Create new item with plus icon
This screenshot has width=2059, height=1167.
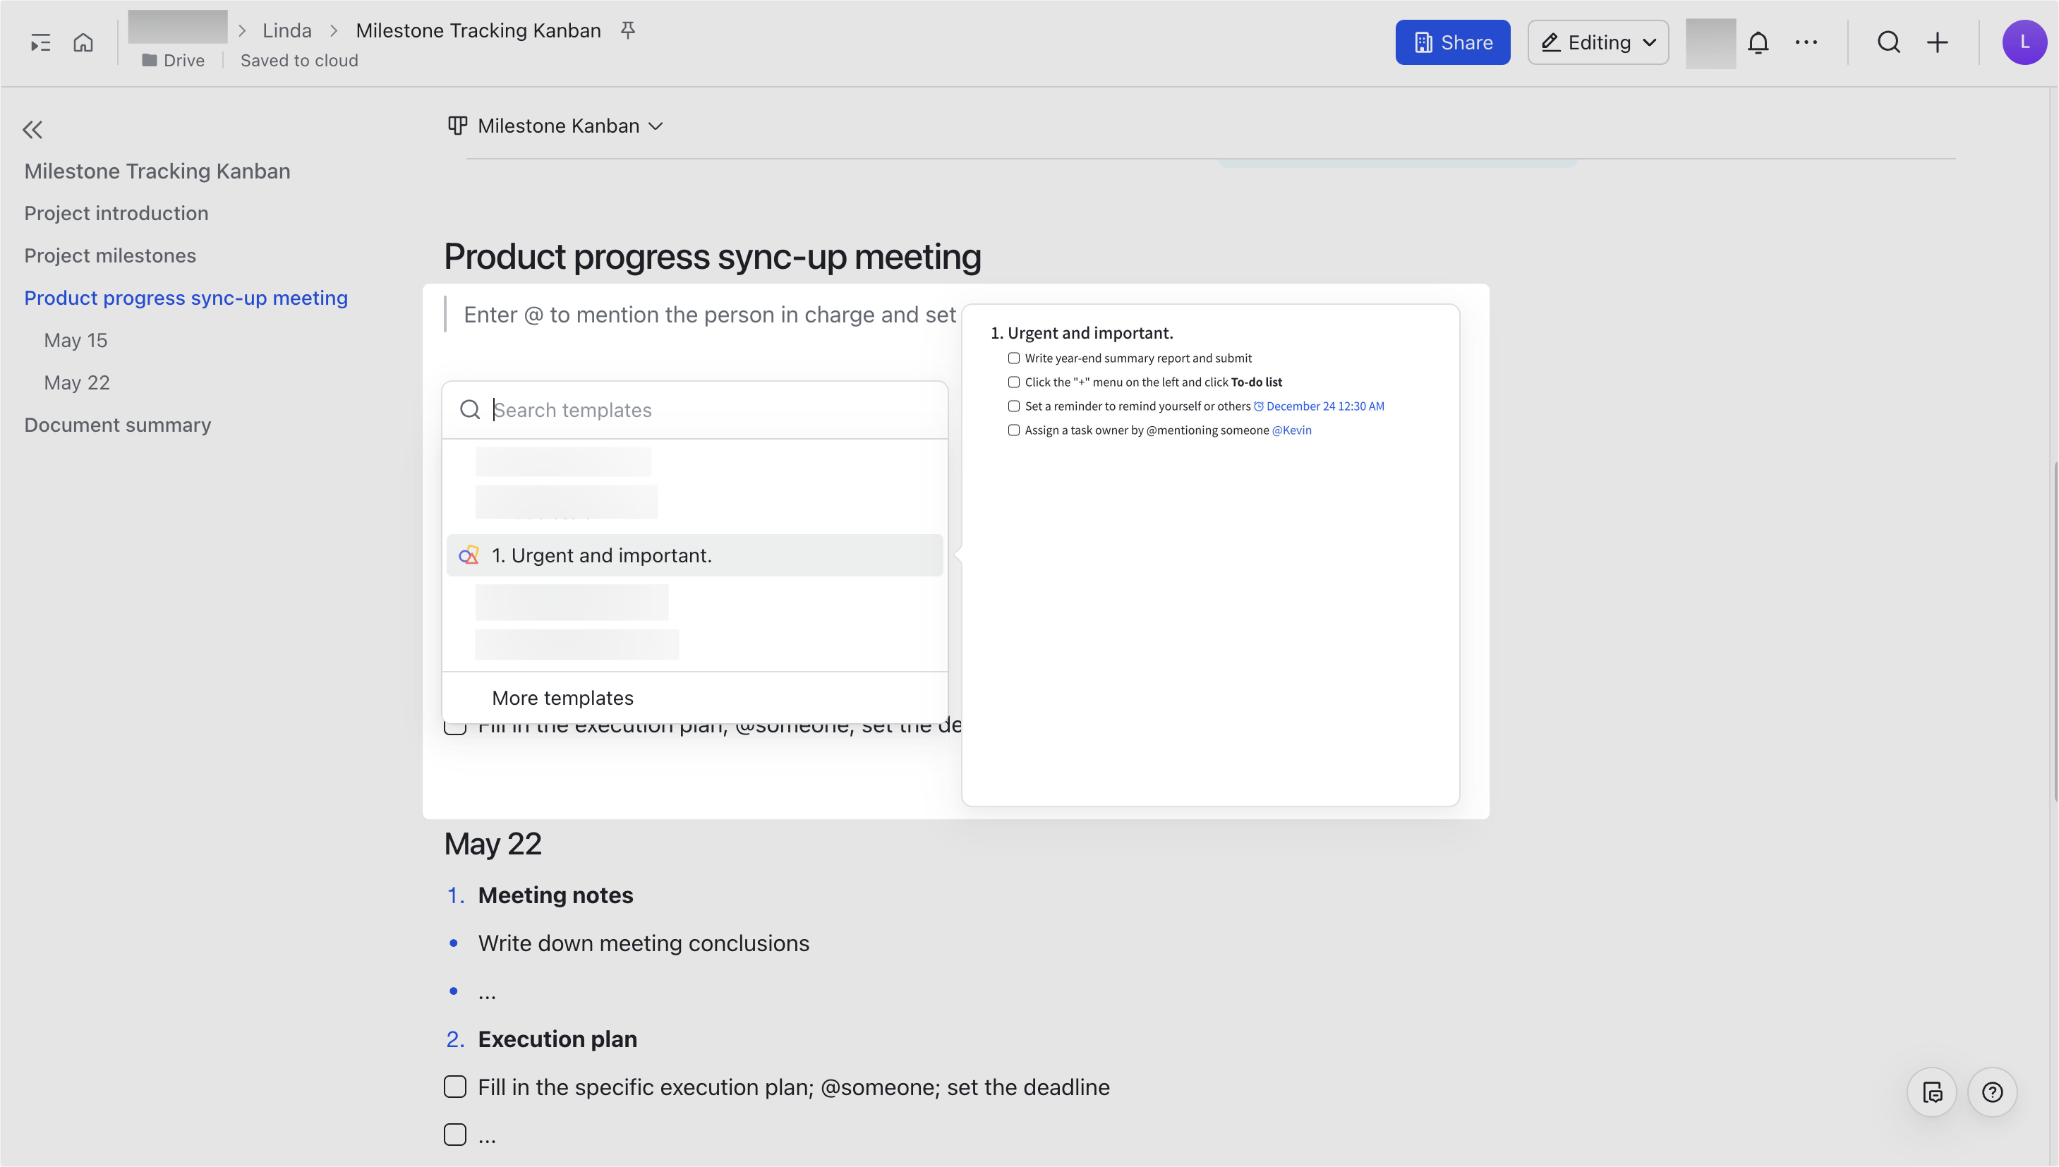click(1937, 42)
